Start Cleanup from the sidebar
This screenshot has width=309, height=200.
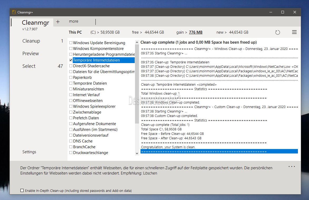31,41
